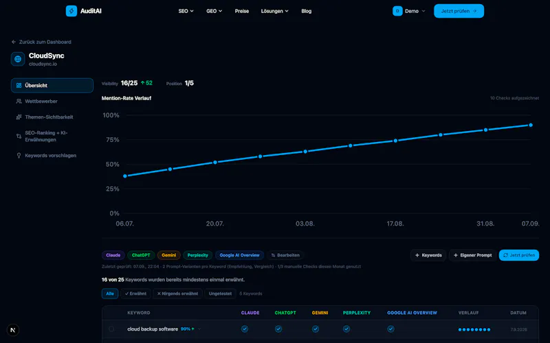Click the DATUM column header
The image size is (550, 343).
pyautogui.click(x=518, y=313)
